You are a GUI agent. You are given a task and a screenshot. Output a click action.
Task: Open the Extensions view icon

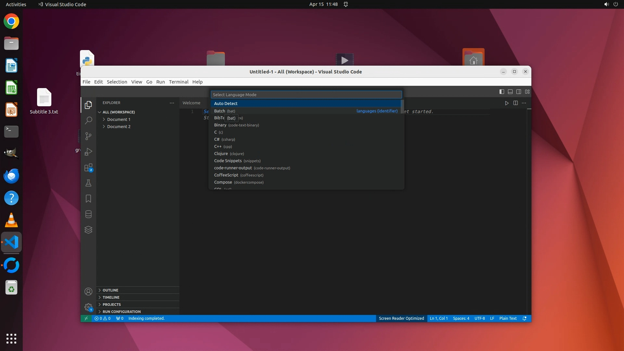pos(88,168)
